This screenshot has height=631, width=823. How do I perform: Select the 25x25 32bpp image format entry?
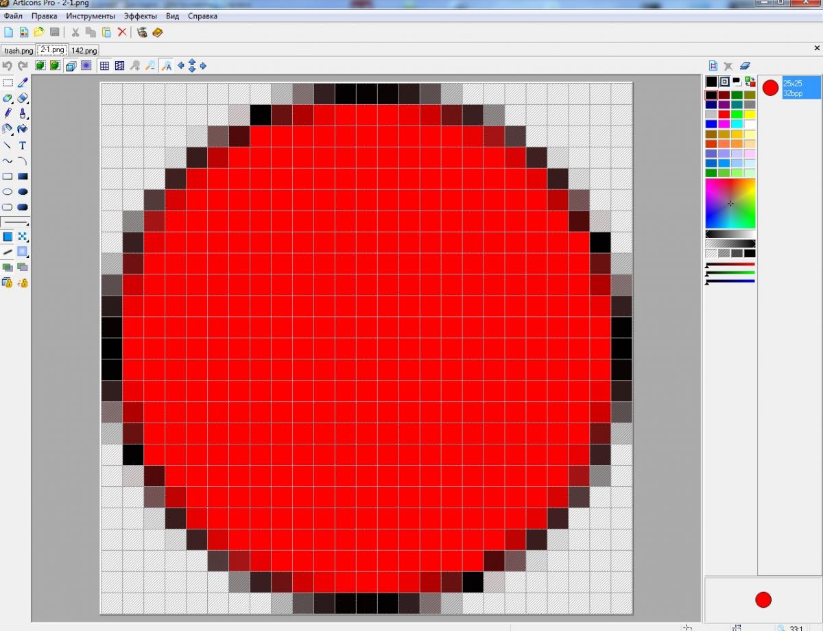[x=800, y=88]
